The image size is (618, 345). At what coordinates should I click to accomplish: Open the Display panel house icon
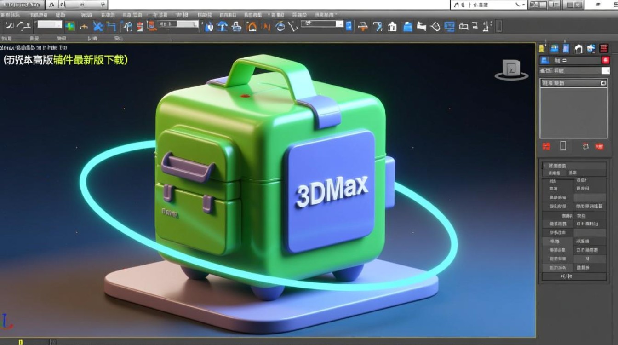pyautogui.click(x=578, y=48)
